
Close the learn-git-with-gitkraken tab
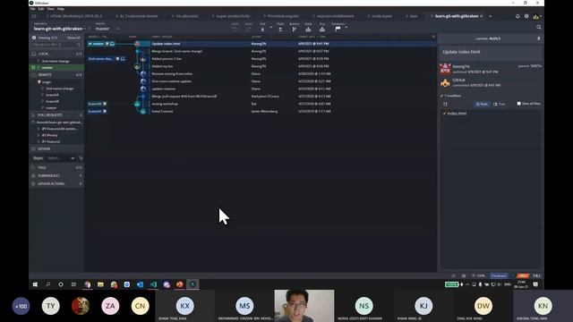(482, 16)
